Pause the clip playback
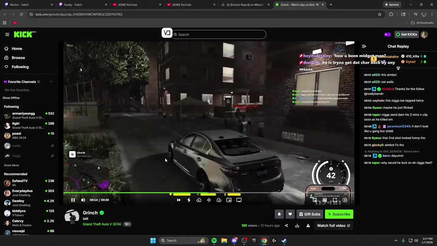Screen dimensions: 437x246 click(73, 200)
